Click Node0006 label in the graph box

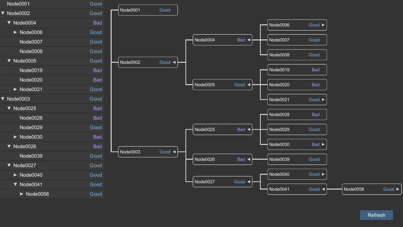279,25
